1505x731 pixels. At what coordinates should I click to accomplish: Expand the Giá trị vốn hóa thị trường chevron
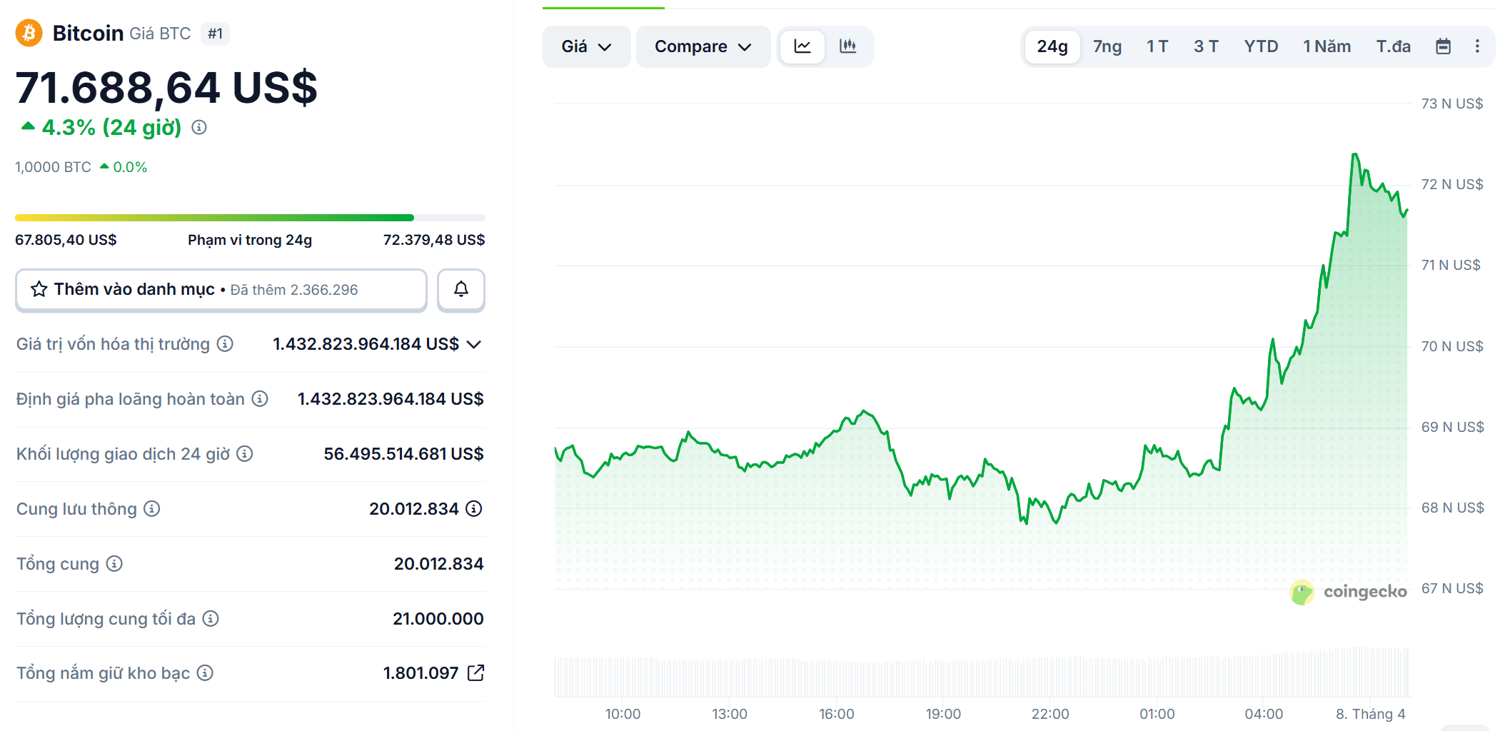click(x=473, y=344)
